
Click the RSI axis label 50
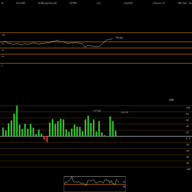pyautogui.click(x=3, y=50)
